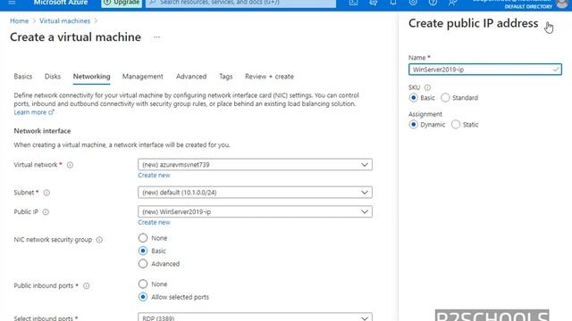
Task: Select Allow selected ports option
Action: point(143,297)
